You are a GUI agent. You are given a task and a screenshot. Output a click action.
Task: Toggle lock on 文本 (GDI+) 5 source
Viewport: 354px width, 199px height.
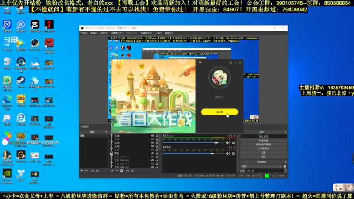pyautogui.click(x=157, y=160)
